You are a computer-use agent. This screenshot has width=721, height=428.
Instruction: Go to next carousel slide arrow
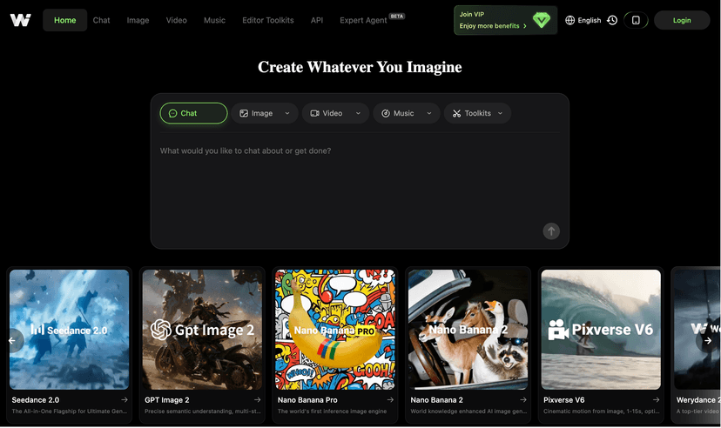tap(708, 341)
